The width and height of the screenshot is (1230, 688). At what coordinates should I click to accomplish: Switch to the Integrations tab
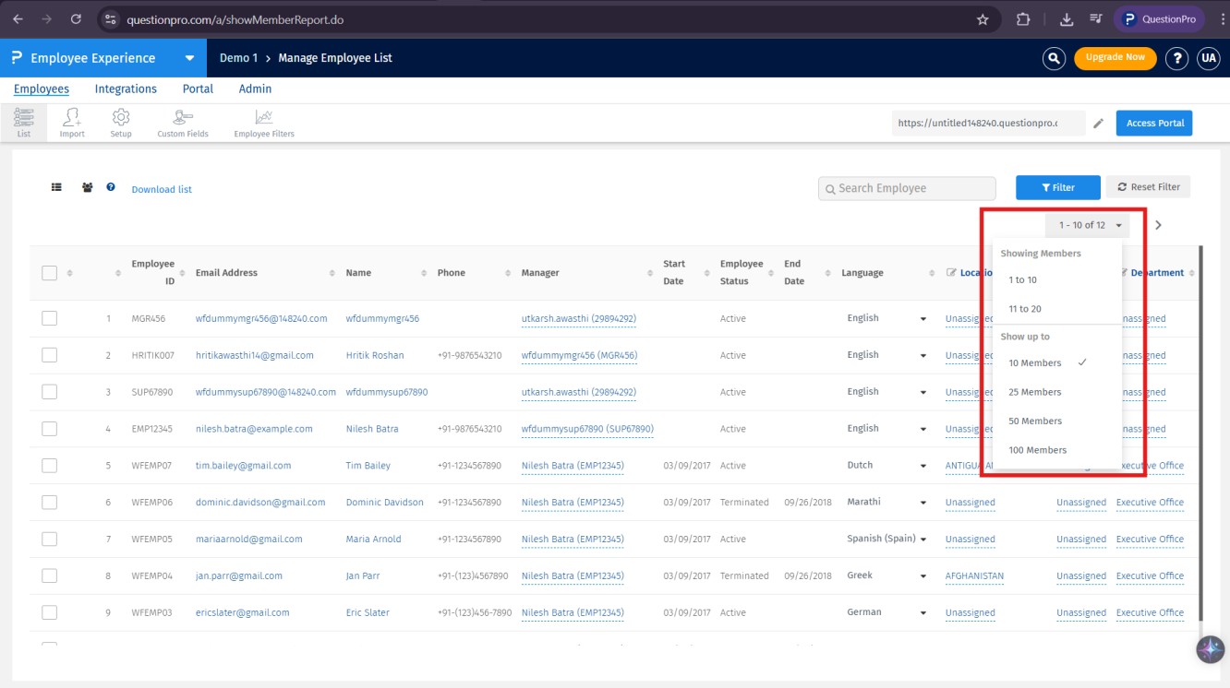[126, 89]
